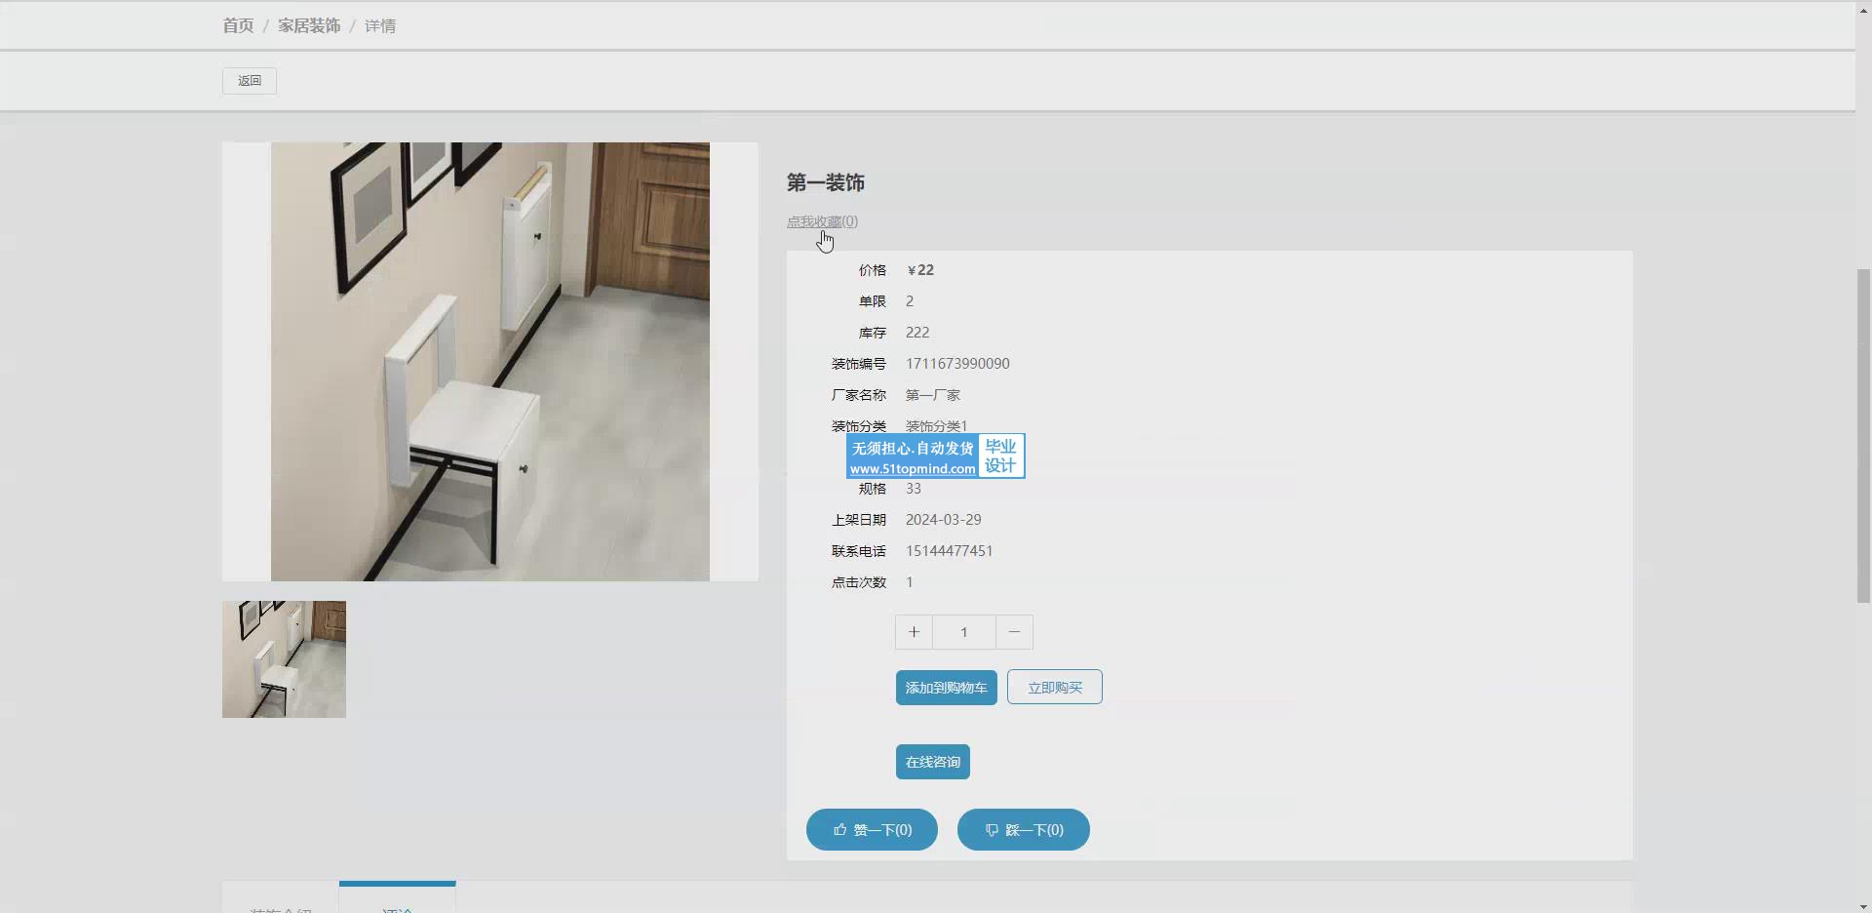Click the 库存 value 222
Image resolution: width=1872 pixels, height=913 pixels.
[x=917, y=333]
